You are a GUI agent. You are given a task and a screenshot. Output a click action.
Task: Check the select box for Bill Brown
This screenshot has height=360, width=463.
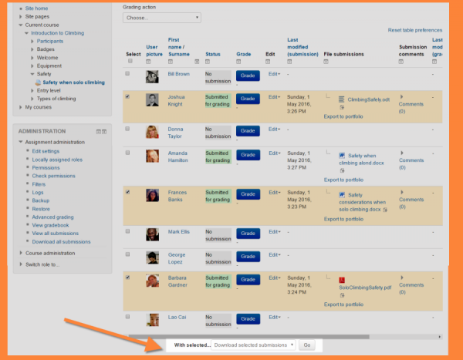click(x=127, y=73)
